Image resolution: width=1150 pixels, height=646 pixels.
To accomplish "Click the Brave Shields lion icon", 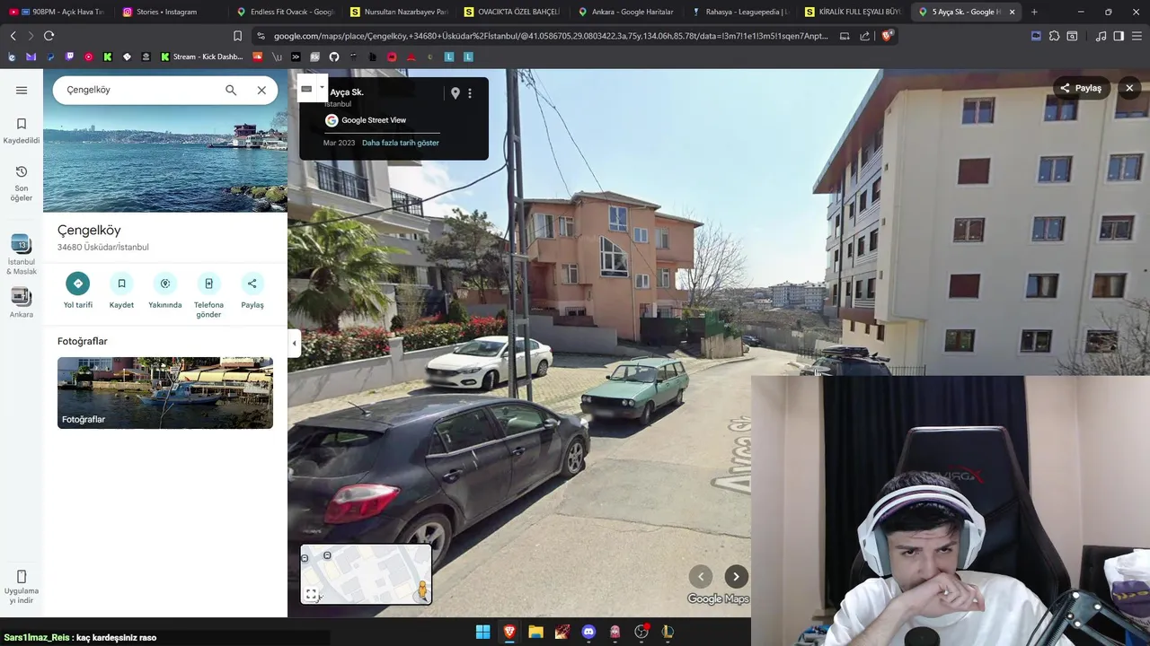I will pyautogui.click(x=887, y=36).
